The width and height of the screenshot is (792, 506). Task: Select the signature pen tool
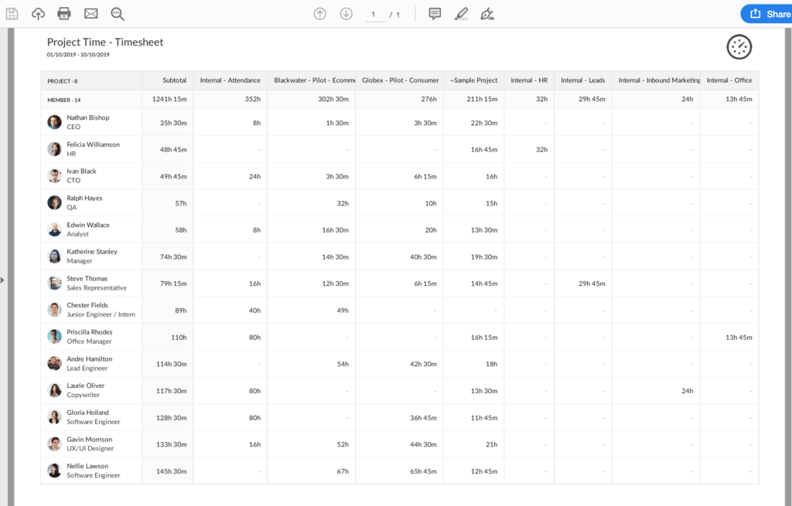point(487,13)
